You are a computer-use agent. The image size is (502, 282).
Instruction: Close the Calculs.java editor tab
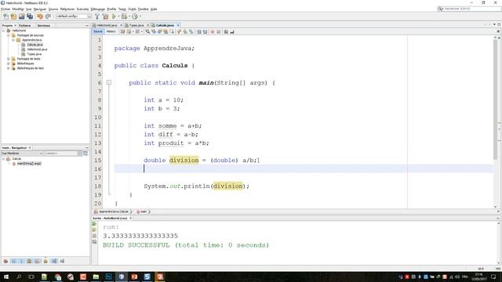[x=178, y=25]
